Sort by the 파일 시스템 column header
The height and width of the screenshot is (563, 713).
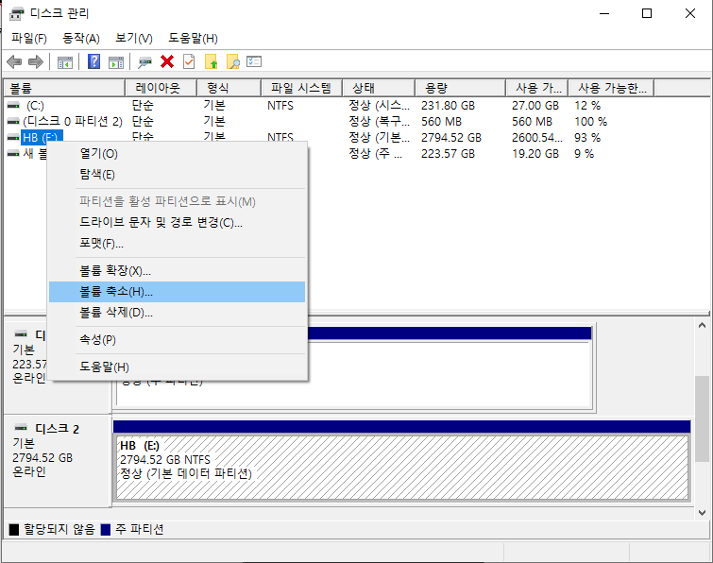coord(301,88)
